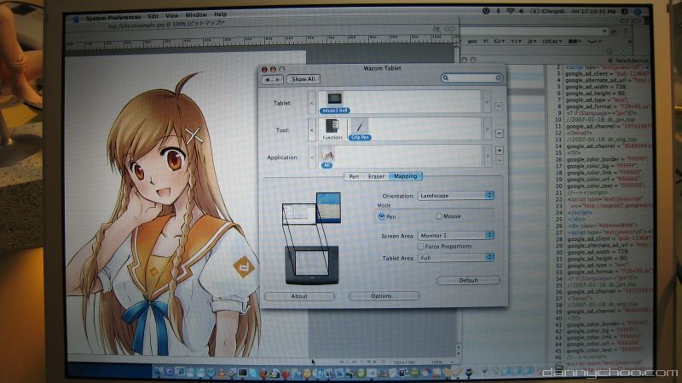The height and width of the screenshot is (383, 682).
Task: Open the Orientation dropdown set to Landscape
Action: 456,196
